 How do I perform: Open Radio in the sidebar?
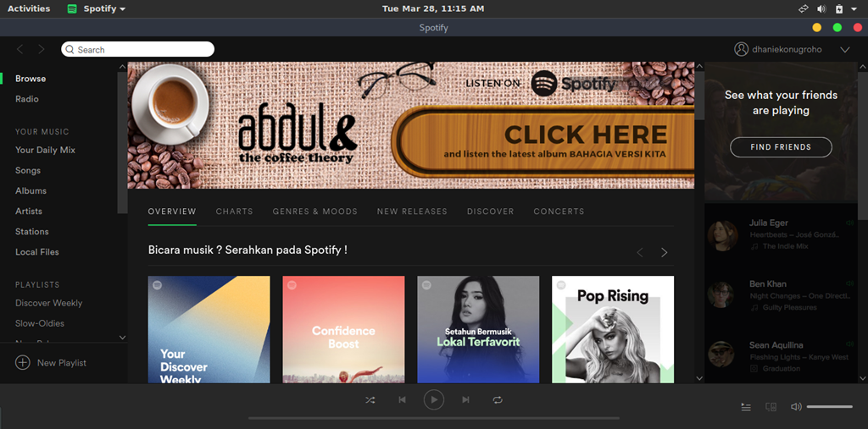tap(27, 99)
